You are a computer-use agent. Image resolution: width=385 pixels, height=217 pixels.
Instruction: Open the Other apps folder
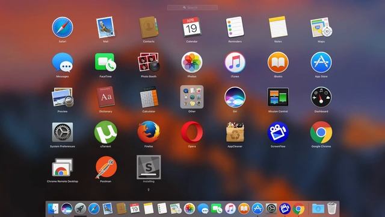(192, 97)
